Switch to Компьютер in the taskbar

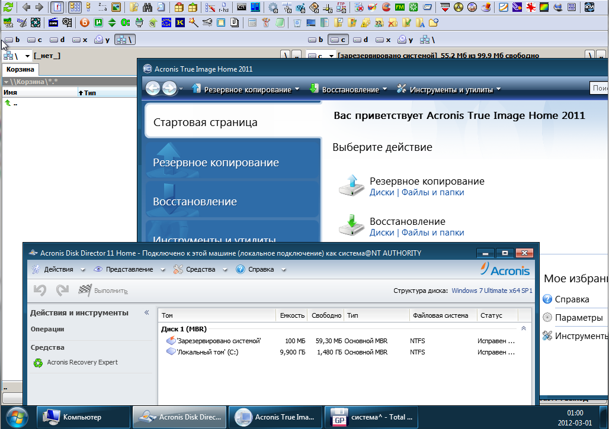click(84, 417)
